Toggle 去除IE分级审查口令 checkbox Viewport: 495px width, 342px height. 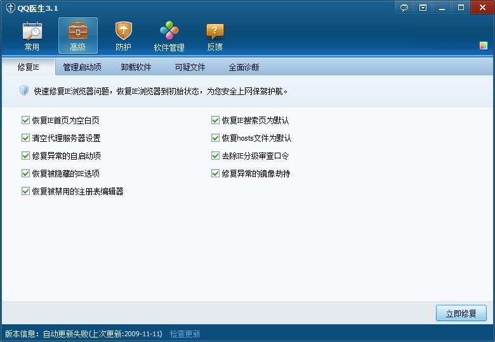[215, 156]
